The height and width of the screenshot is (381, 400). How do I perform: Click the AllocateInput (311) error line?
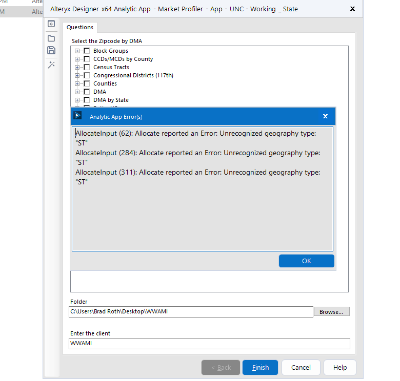(x=198, y=177)
